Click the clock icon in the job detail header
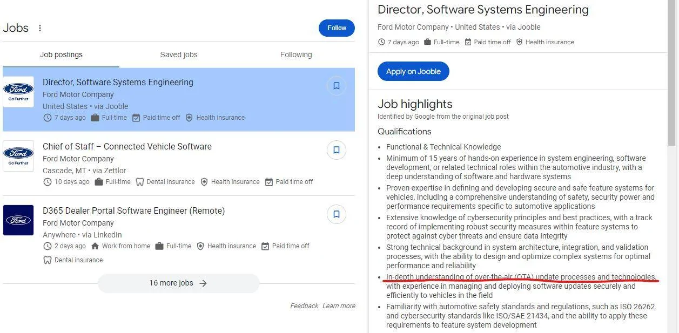 coord(381,42)
